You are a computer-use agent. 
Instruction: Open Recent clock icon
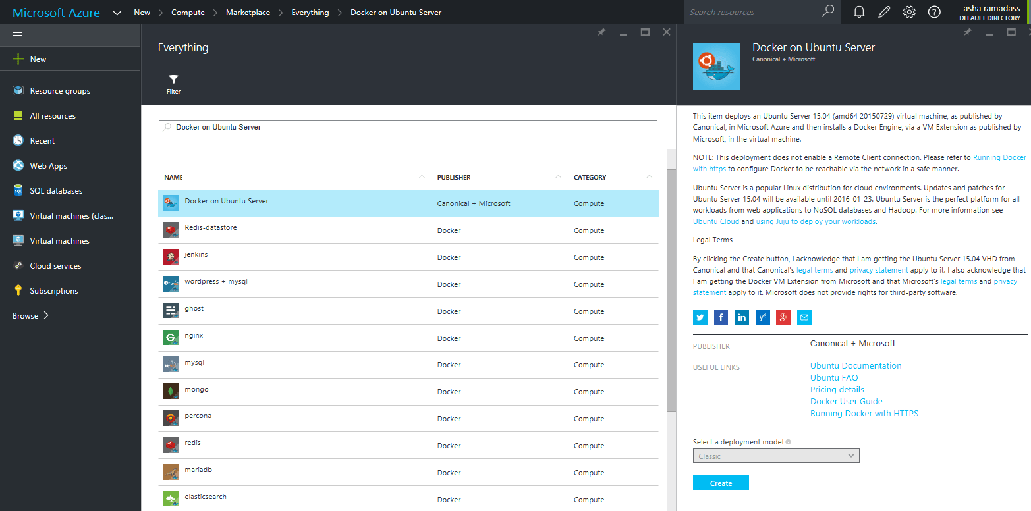(18, 140)
